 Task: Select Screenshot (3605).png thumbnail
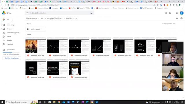(58, 67)
